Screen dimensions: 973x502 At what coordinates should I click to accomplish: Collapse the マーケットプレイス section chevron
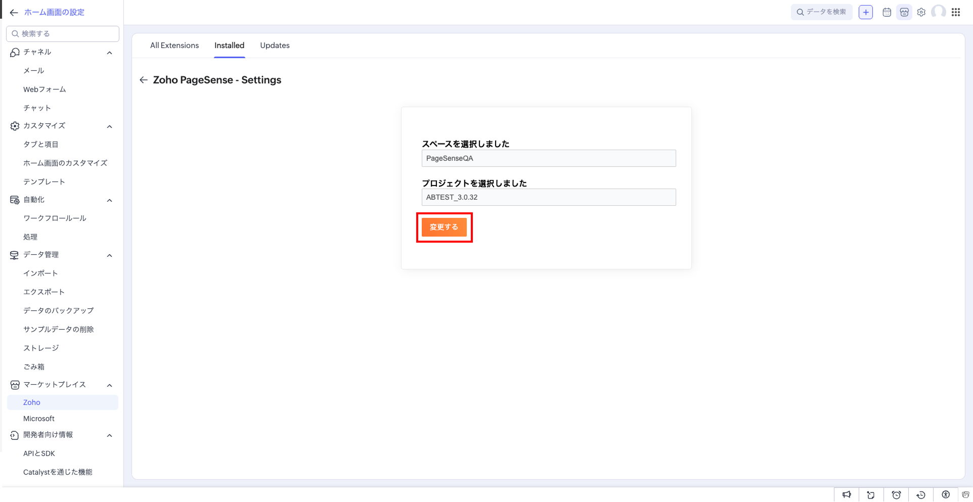109,385
